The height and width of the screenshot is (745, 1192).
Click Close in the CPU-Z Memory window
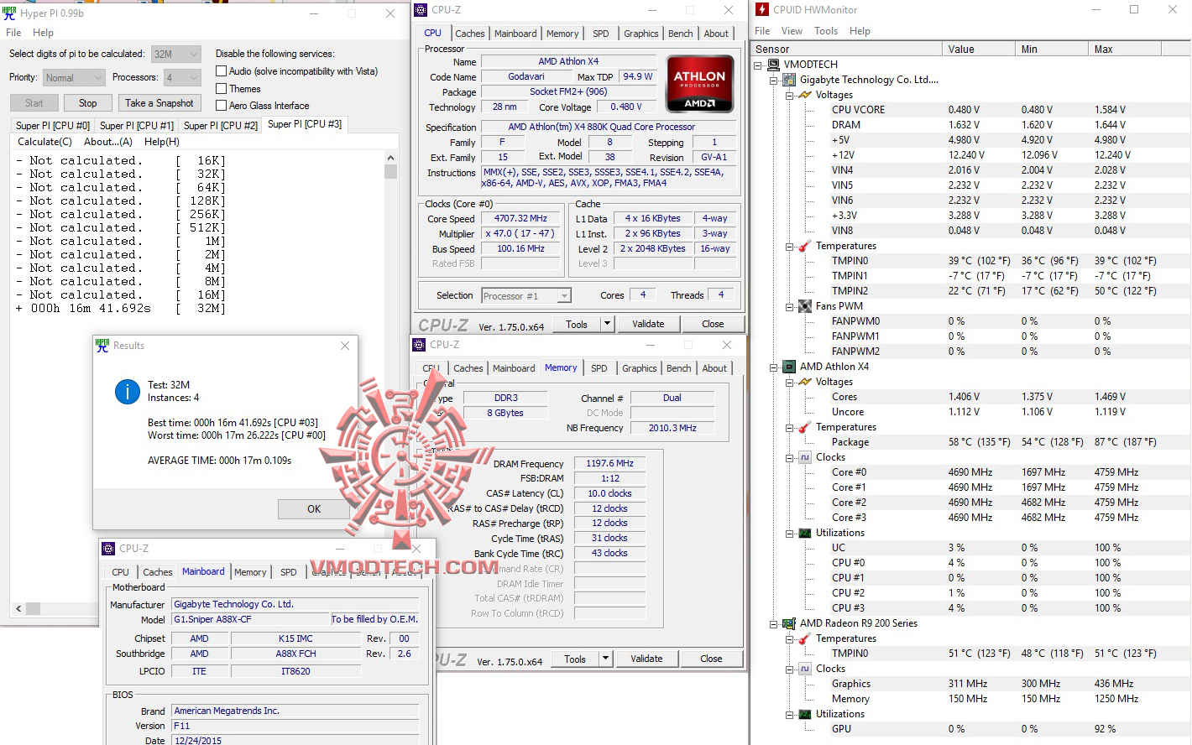click(x=711, y=659)
